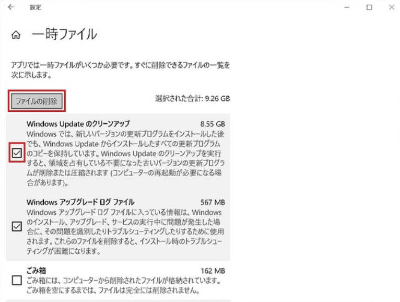Uncheck Windows Update のクリーンアップ checkbox
Image resolution: width=400 pixels, height=302 pixels.
click(17, 153)
